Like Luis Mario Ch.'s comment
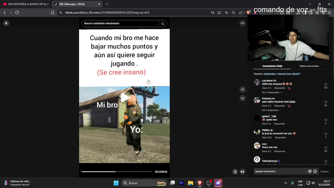The height and width of the screenshot is (188, 334). coord(326,85)
